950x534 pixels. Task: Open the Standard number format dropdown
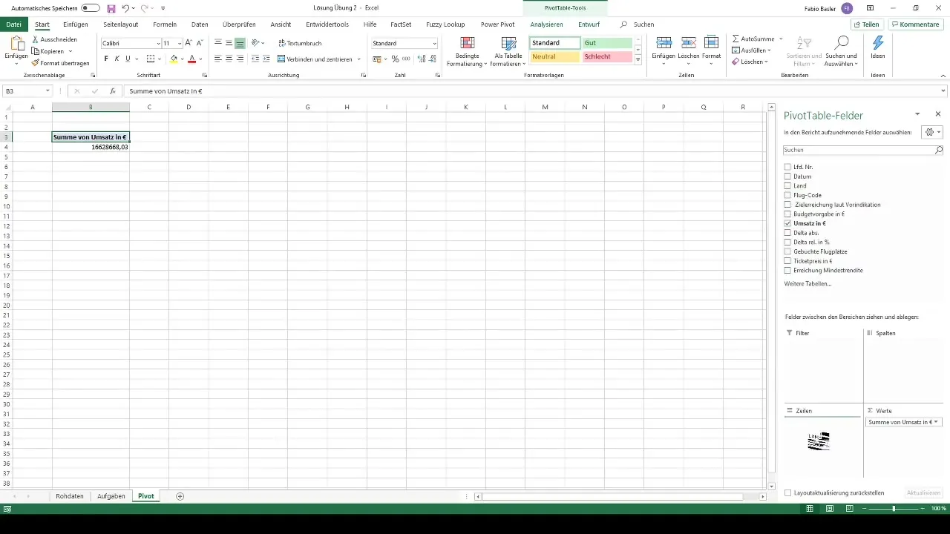434,44
